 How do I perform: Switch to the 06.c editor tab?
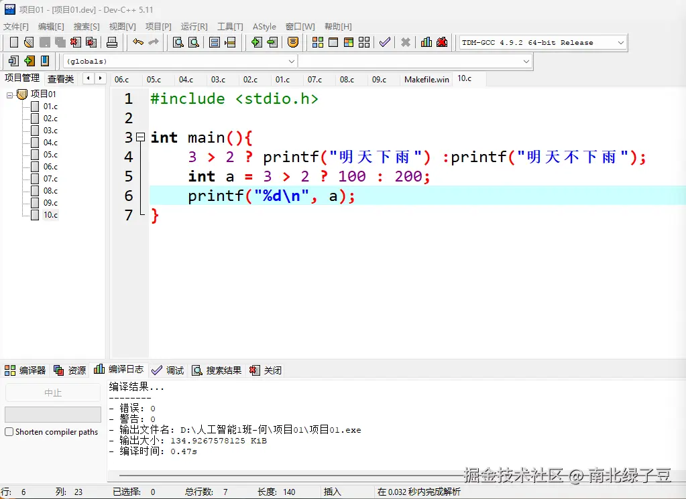coord(121,80)
